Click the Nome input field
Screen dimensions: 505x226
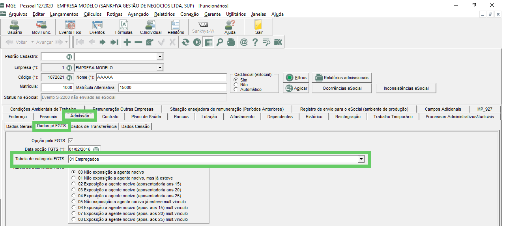click(161, 78)
